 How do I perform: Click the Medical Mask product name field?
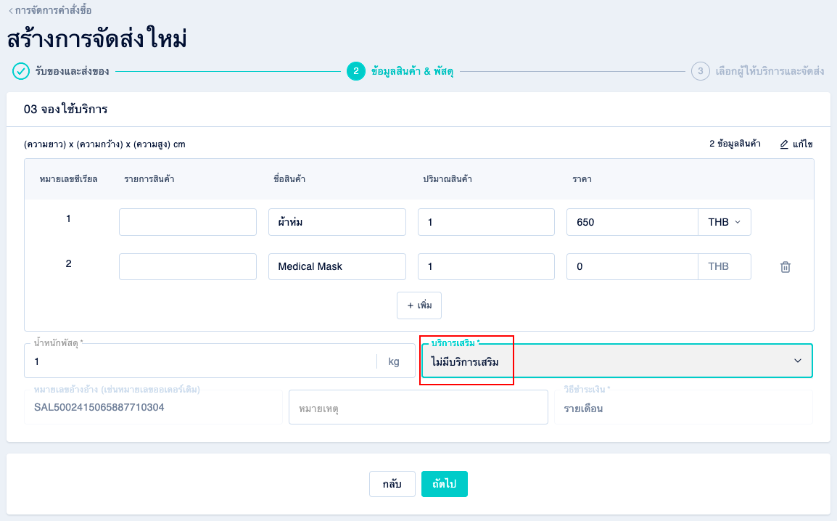click(x=337, y=266)
